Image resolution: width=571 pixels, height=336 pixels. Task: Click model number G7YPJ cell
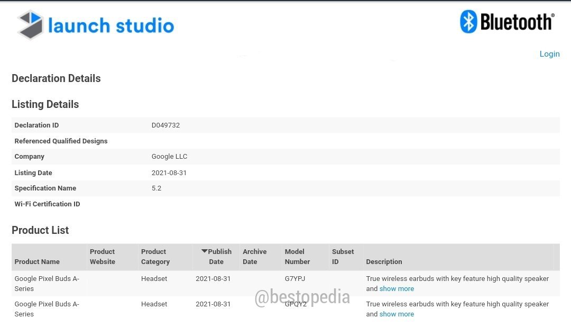coord(295,278)
